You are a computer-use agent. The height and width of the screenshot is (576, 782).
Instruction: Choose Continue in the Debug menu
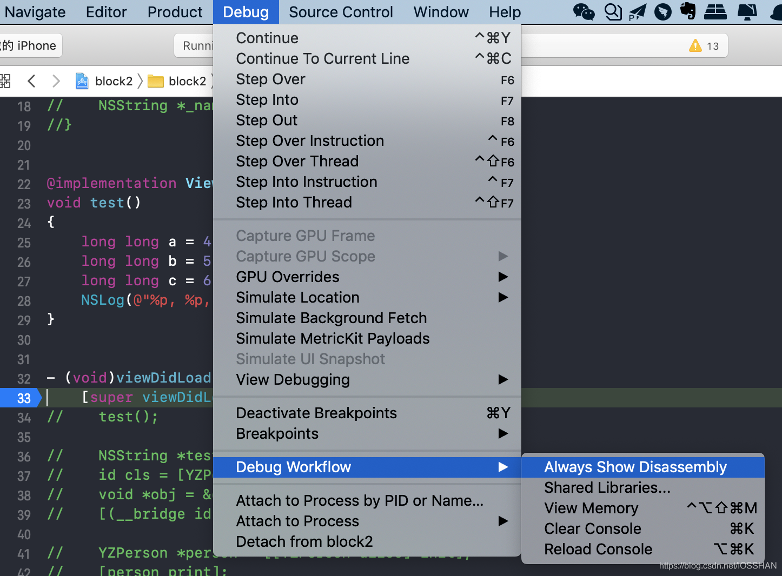click(367, 38)
